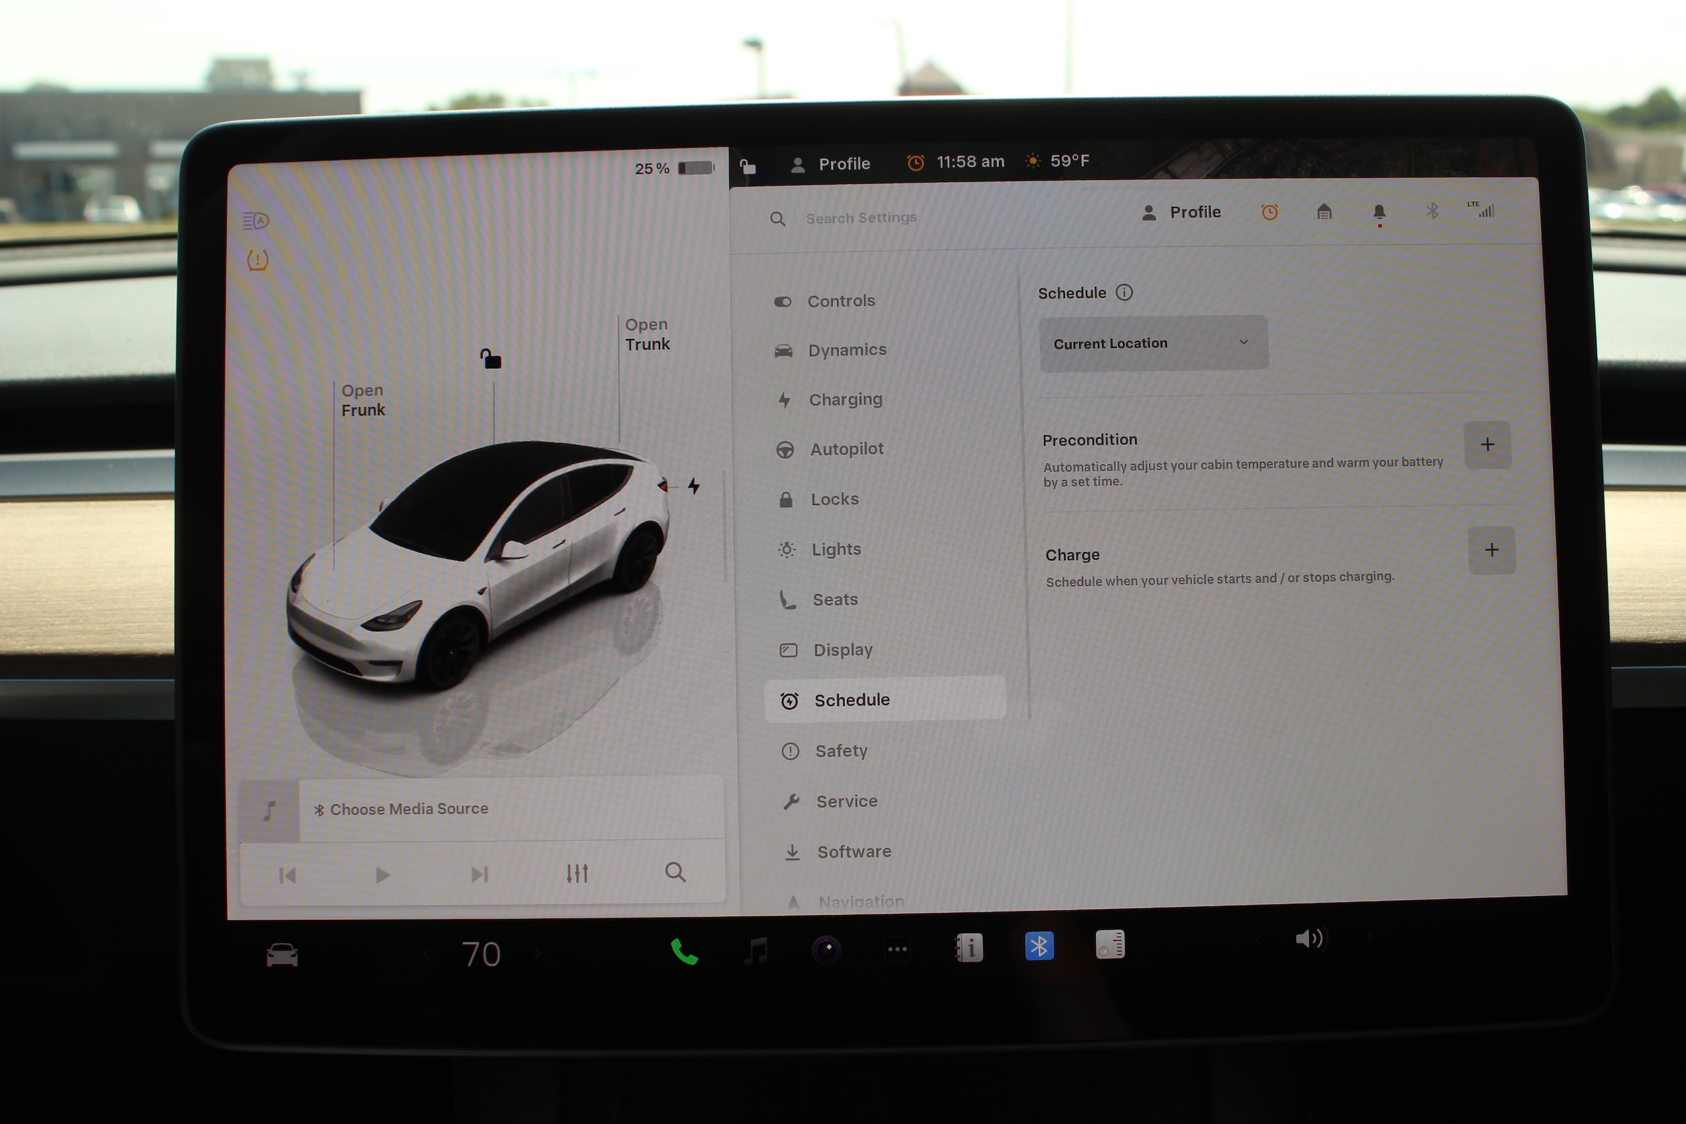Tap the car icon in bottom bar
Image resolution: width=1686 pixels, height=1124 pixels.
pyautogui.click(x=283, y=955)
